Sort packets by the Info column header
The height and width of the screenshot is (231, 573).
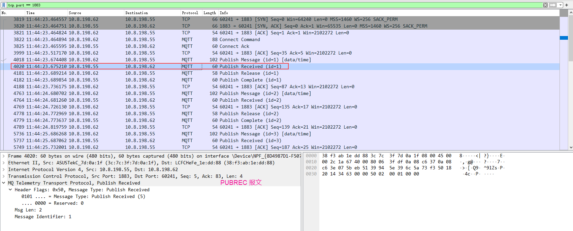(x=389, y=13)
